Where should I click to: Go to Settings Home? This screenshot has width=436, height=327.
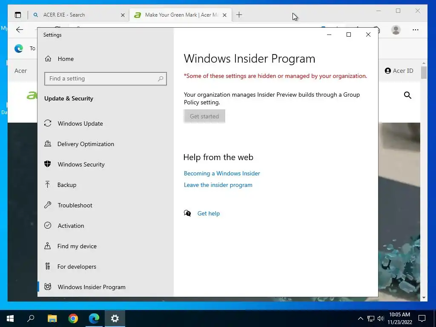[x=106, y=59]
